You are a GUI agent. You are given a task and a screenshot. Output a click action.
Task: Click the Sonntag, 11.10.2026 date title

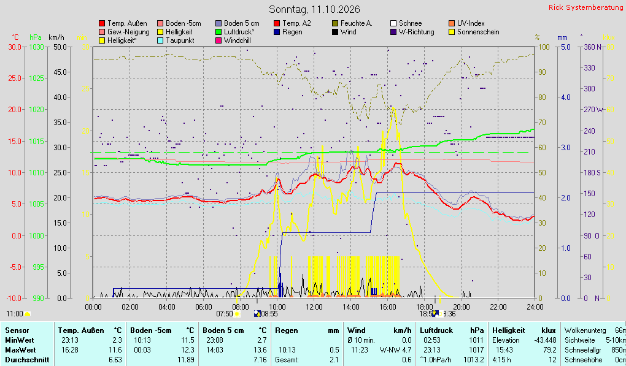pos(314,9)
